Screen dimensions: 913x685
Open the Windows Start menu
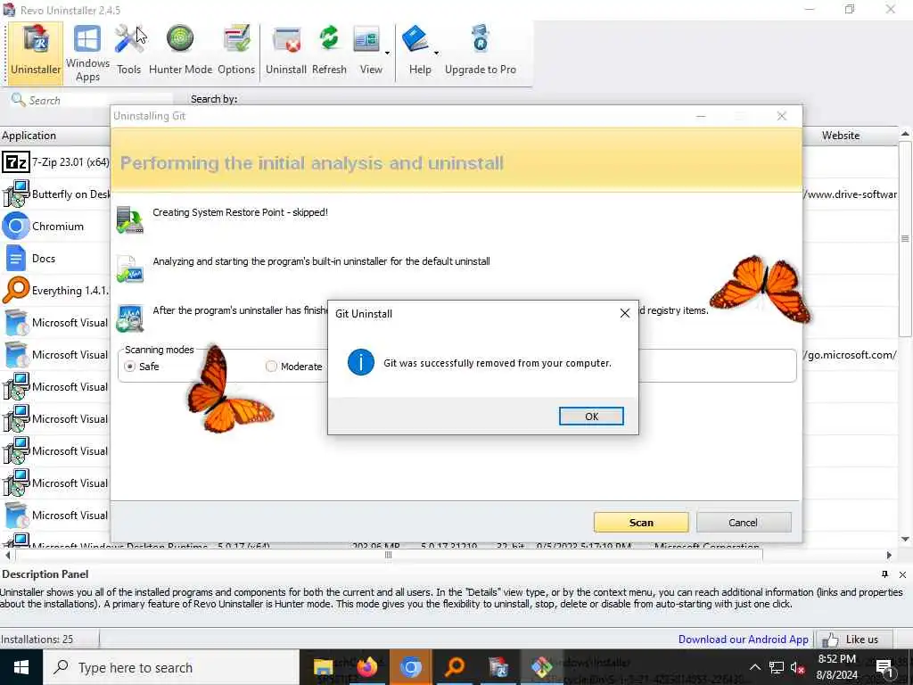21,667
